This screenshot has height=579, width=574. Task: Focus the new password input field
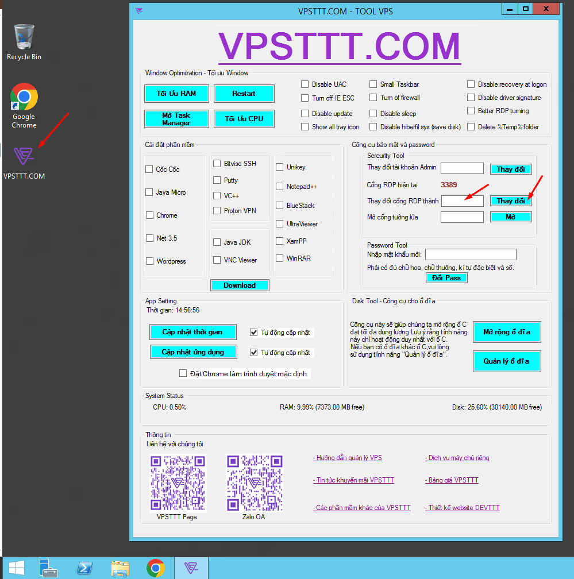click(471, 254)
